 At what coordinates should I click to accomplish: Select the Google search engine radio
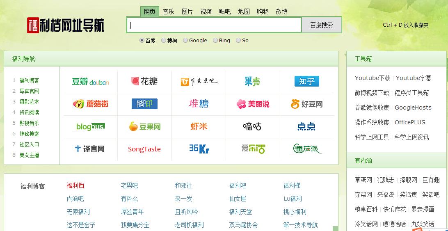click(x=185, y=40)
